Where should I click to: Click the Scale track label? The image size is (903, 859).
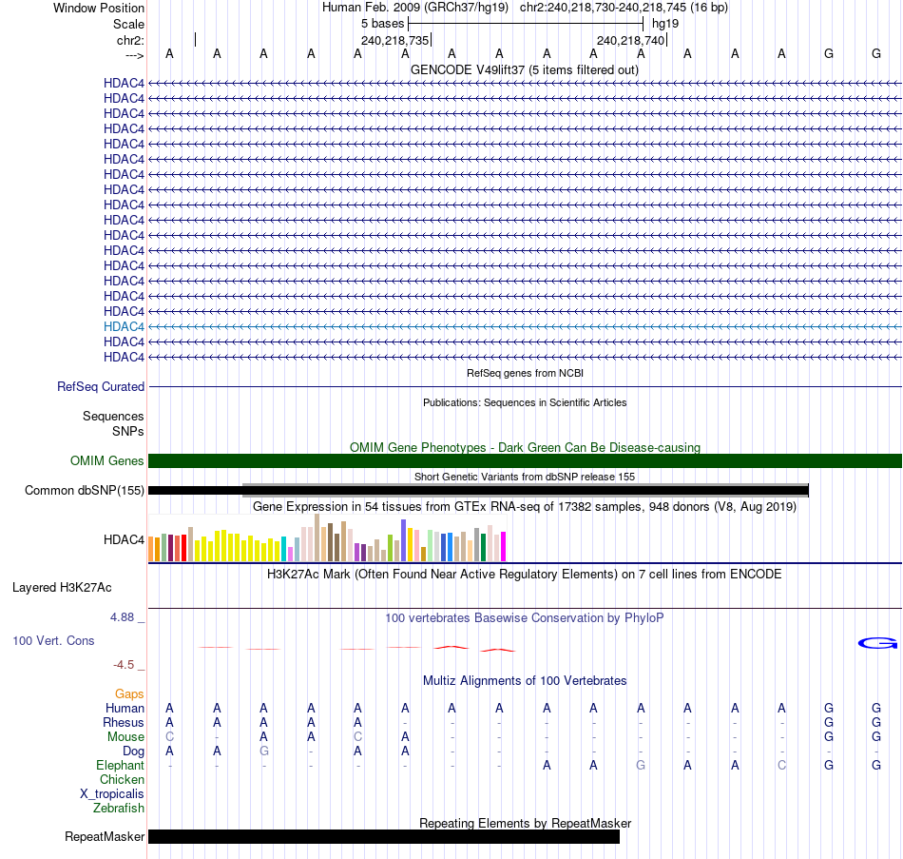click(129, 24)
